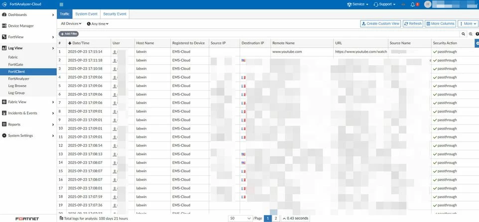Click the System Settings gear icon

(4, 135)
